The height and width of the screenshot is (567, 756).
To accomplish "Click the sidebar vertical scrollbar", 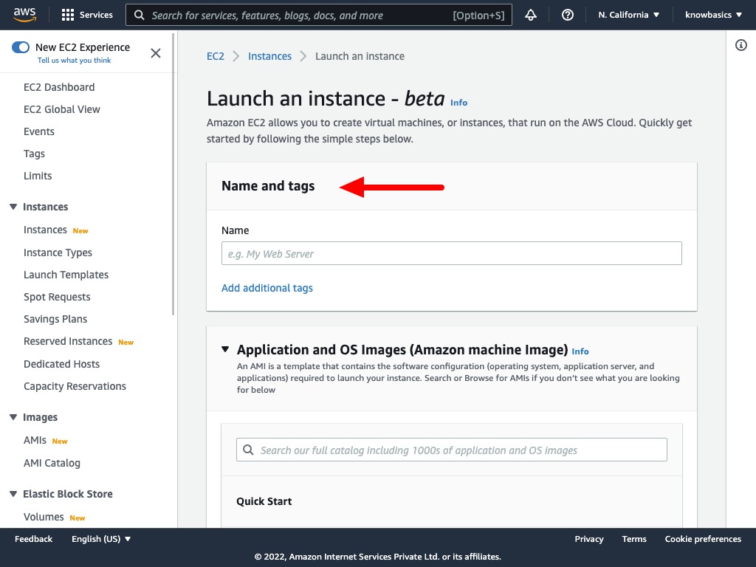I will [x=173, y=174].
